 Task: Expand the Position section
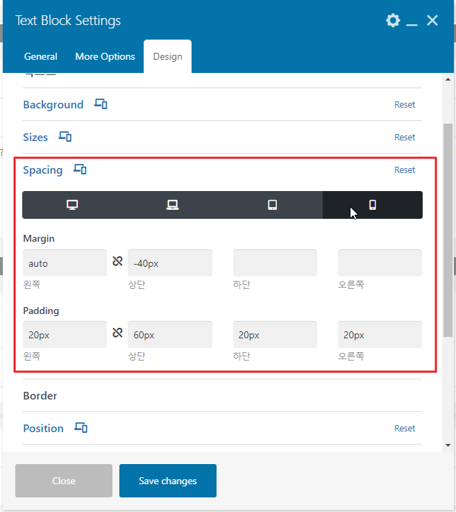43,428
